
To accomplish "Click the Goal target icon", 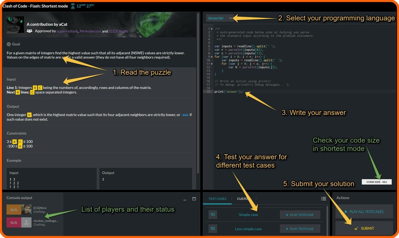I will pyautogui.click(x=9, y=44).
